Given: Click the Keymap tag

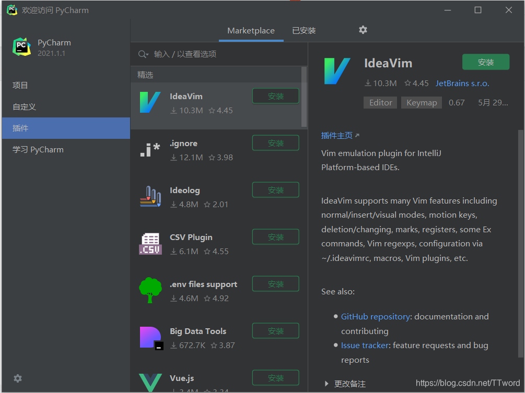Looking at the screenshot, I should pos(422,103).
